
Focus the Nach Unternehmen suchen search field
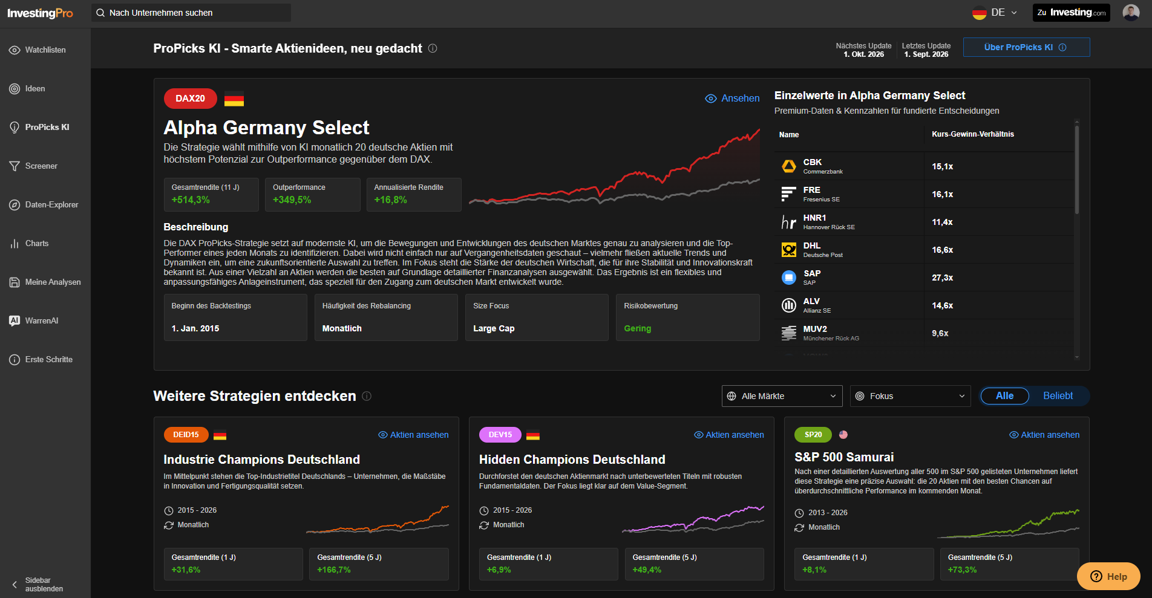pos(191,13)
